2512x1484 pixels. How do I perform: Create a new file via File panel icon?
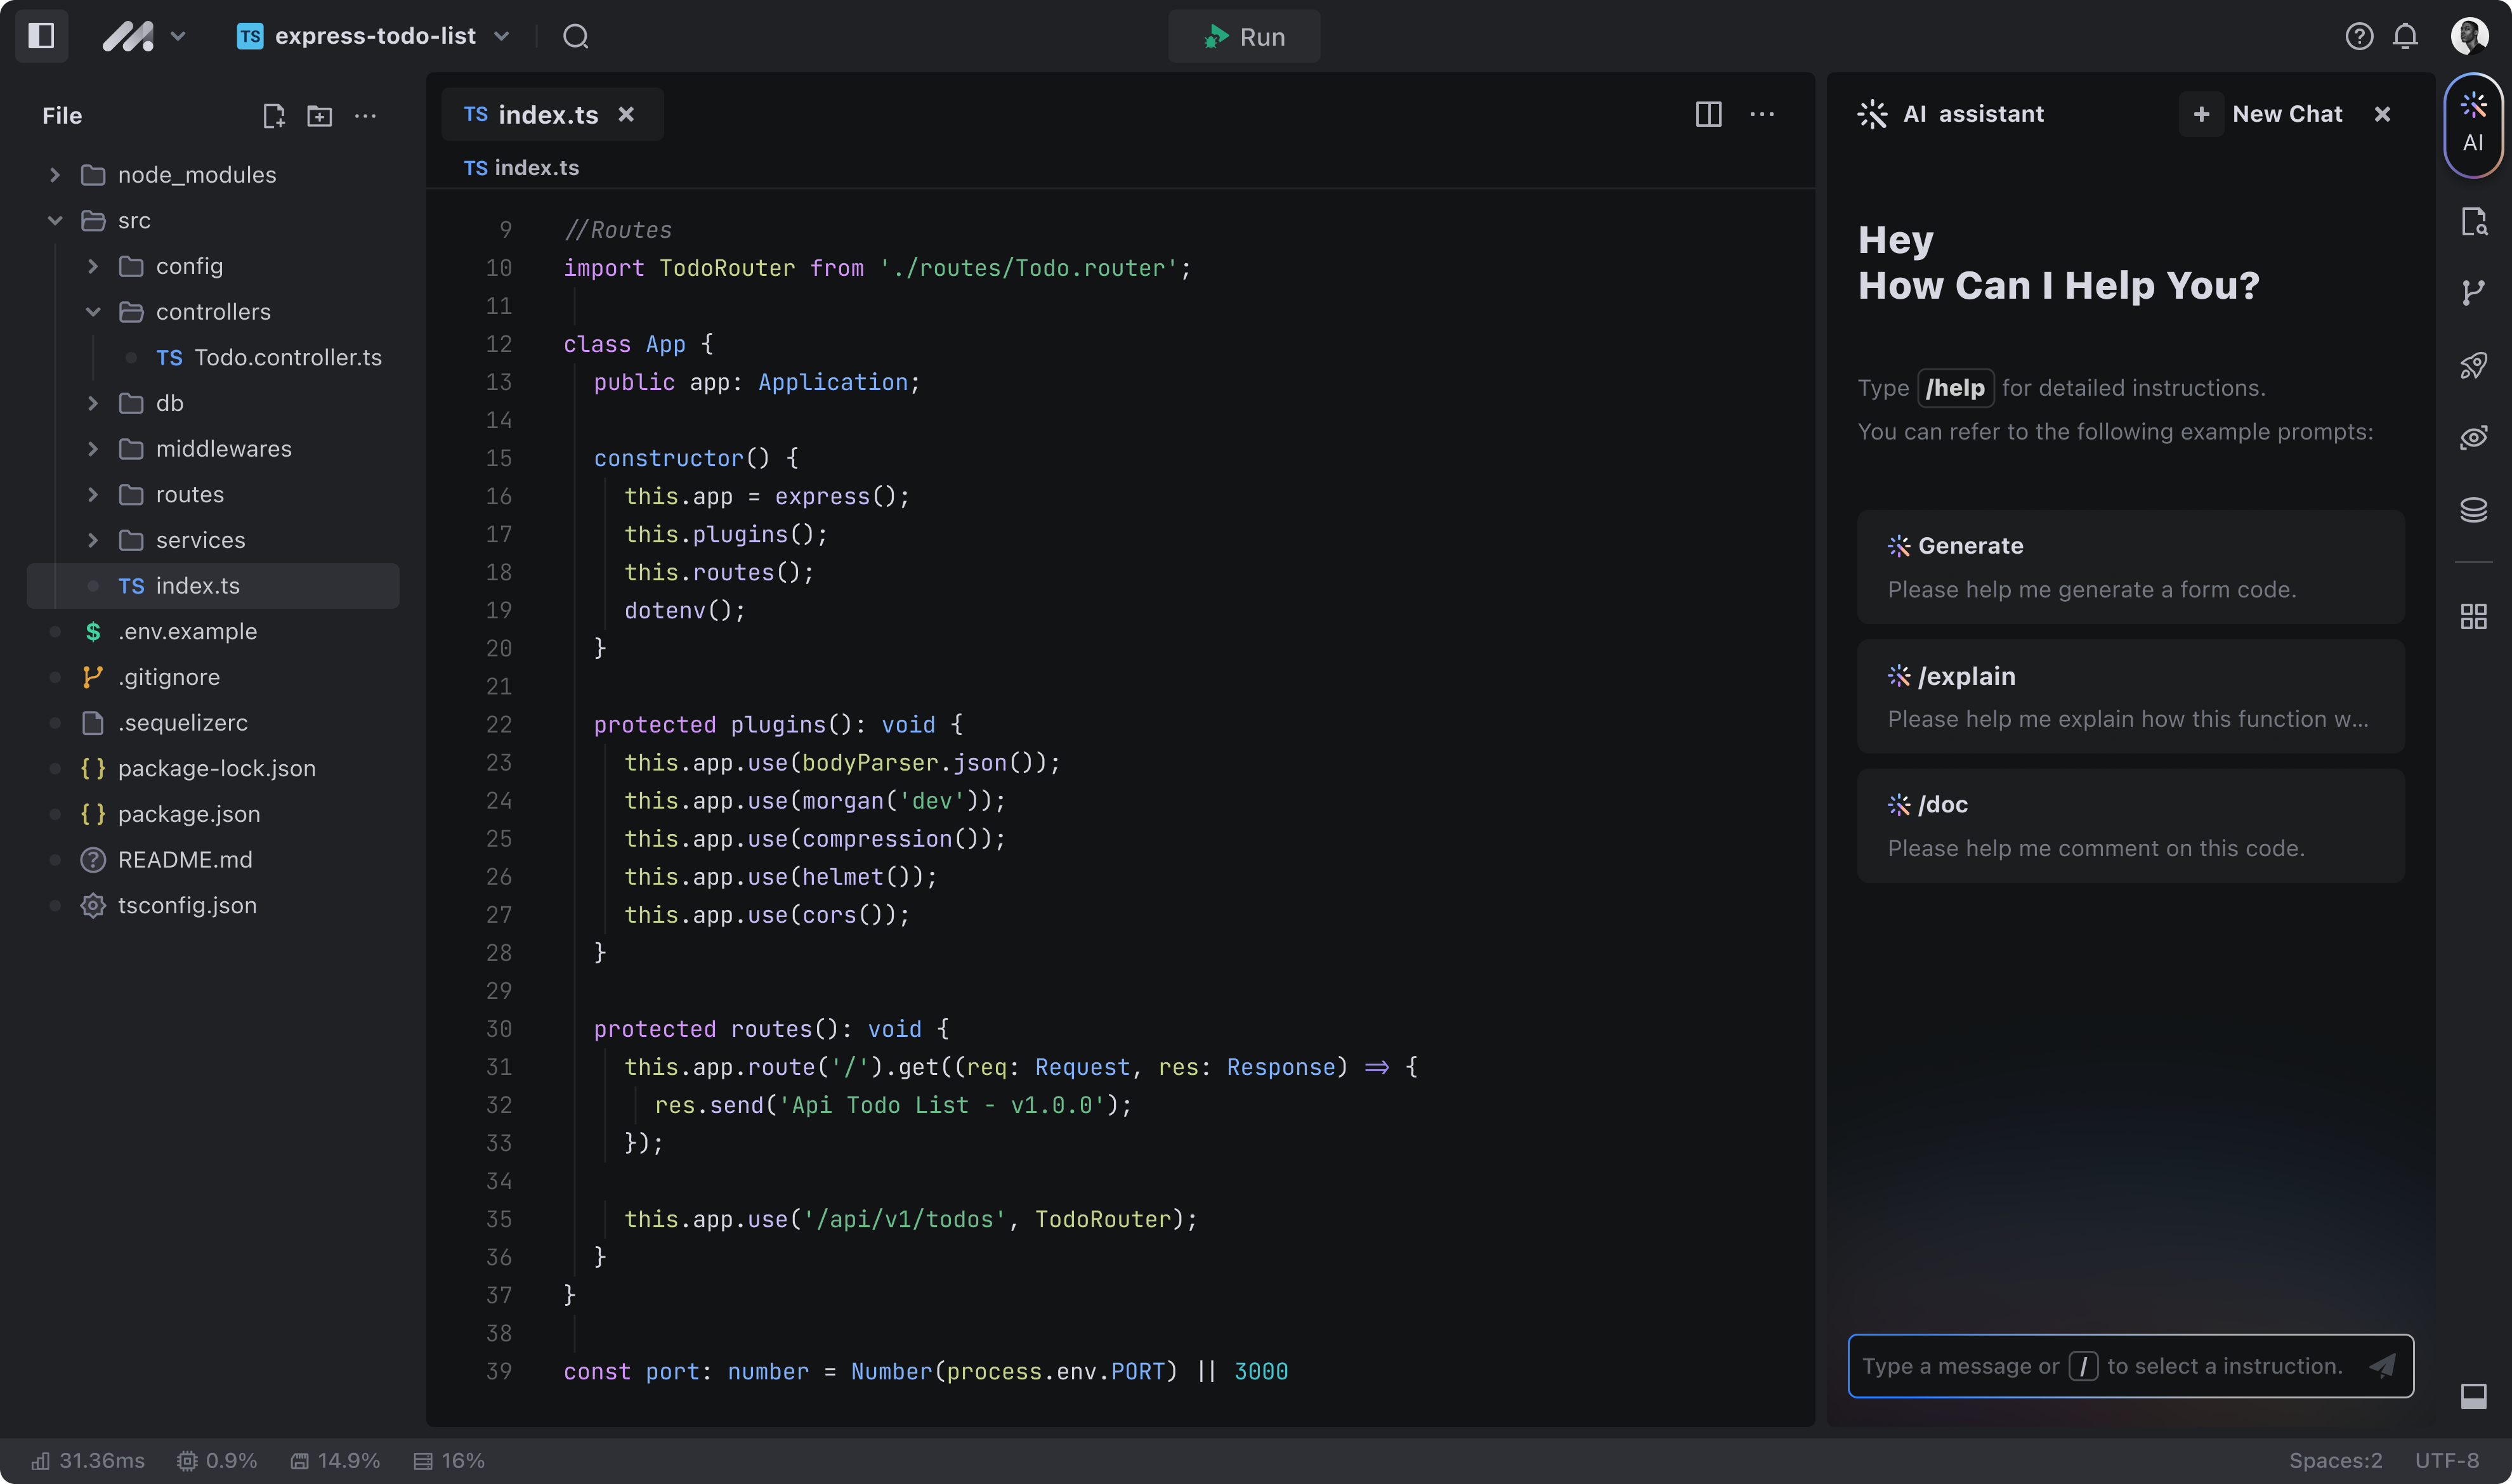tap(273, 116)
